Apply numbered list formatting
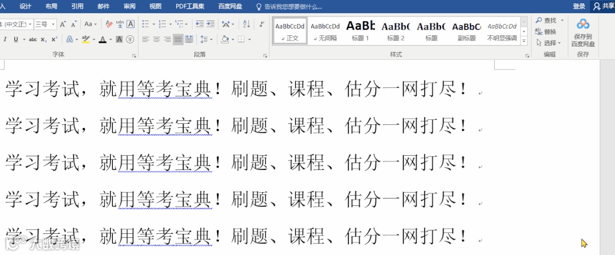615x255 pixels. [x=162, y=25]
